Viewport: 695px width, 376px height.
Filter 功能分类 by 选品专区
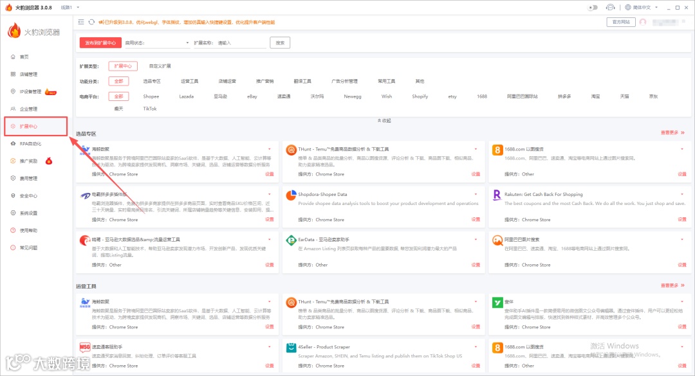click(152, 81)
